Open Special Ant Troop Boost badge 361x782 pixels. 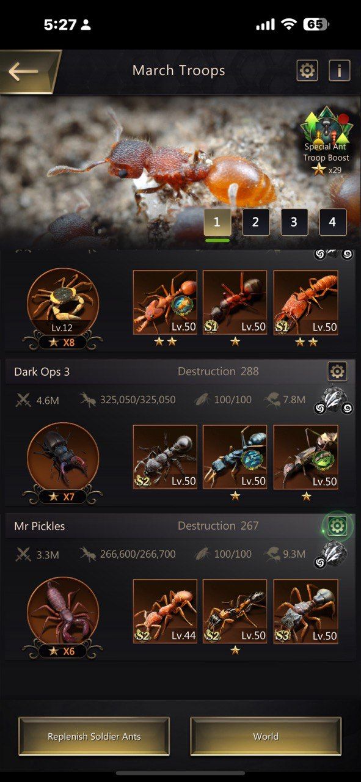point(327,142)
